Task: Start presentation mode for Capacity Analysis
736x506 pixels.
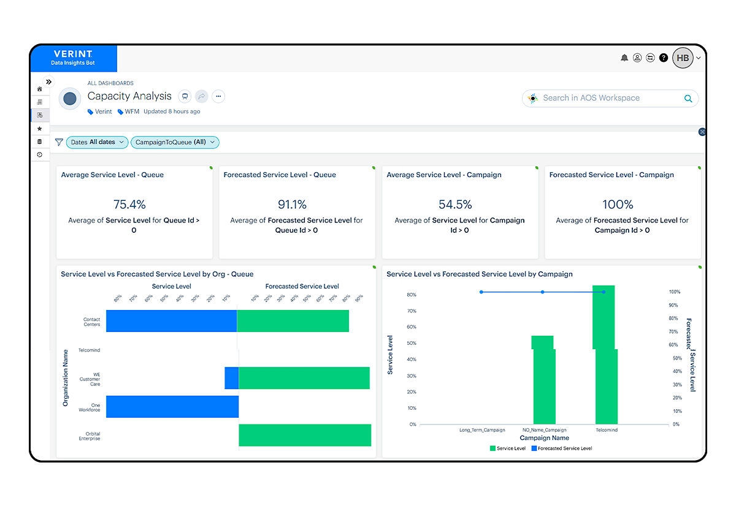Action: point(185,96)
